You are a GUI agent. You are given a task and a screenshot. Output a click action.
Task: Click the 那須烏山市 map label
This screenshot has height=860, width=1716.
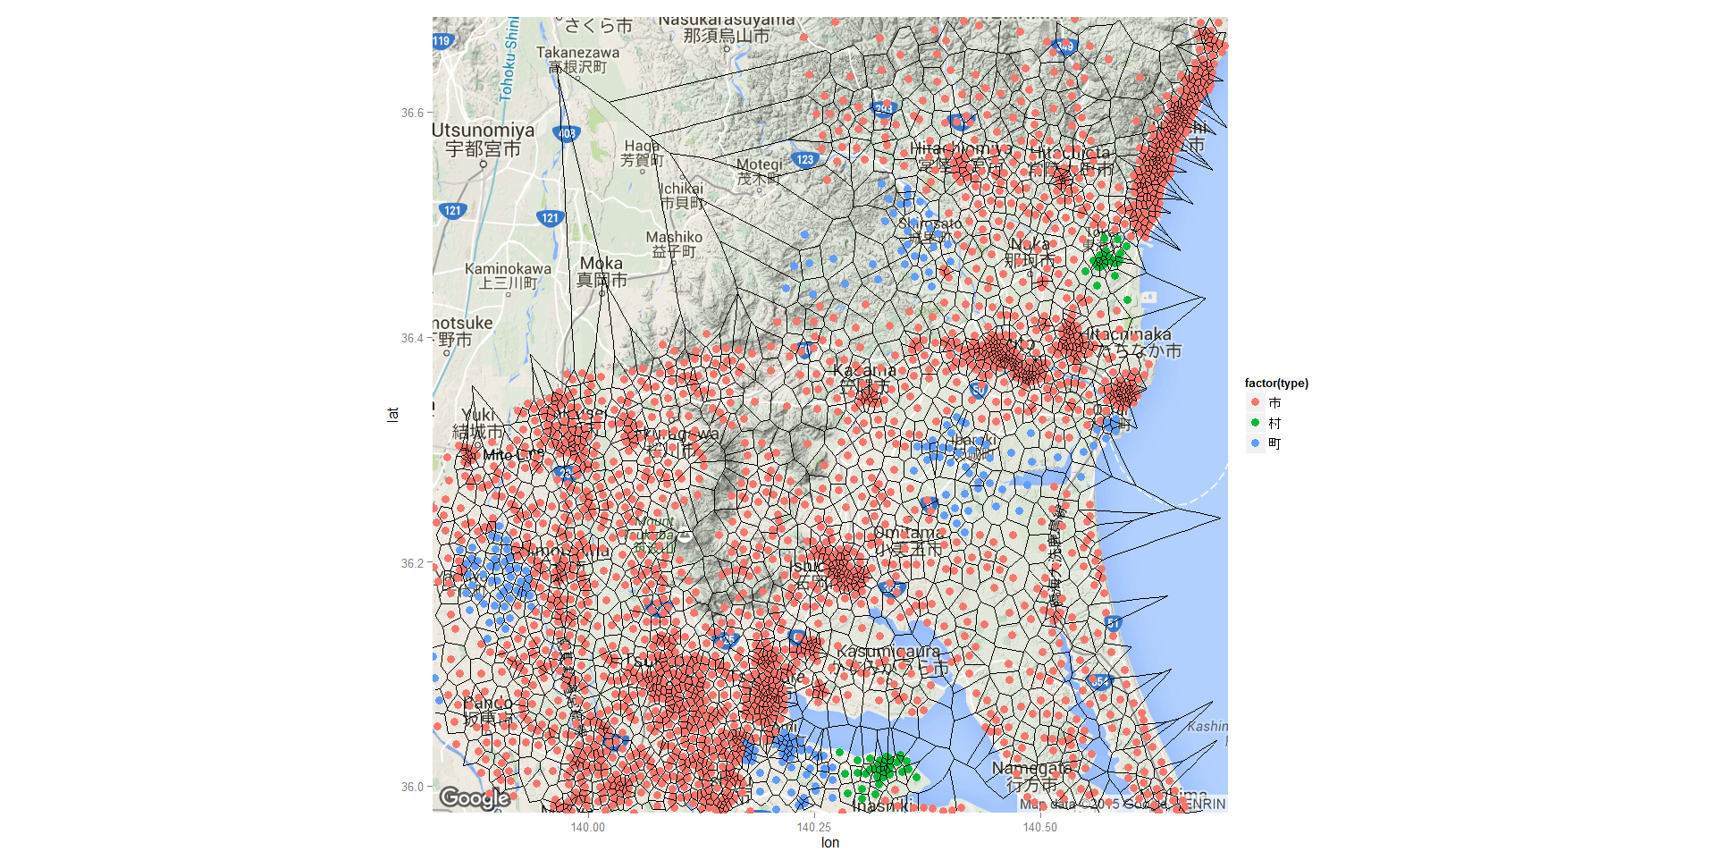pos(727,36)
